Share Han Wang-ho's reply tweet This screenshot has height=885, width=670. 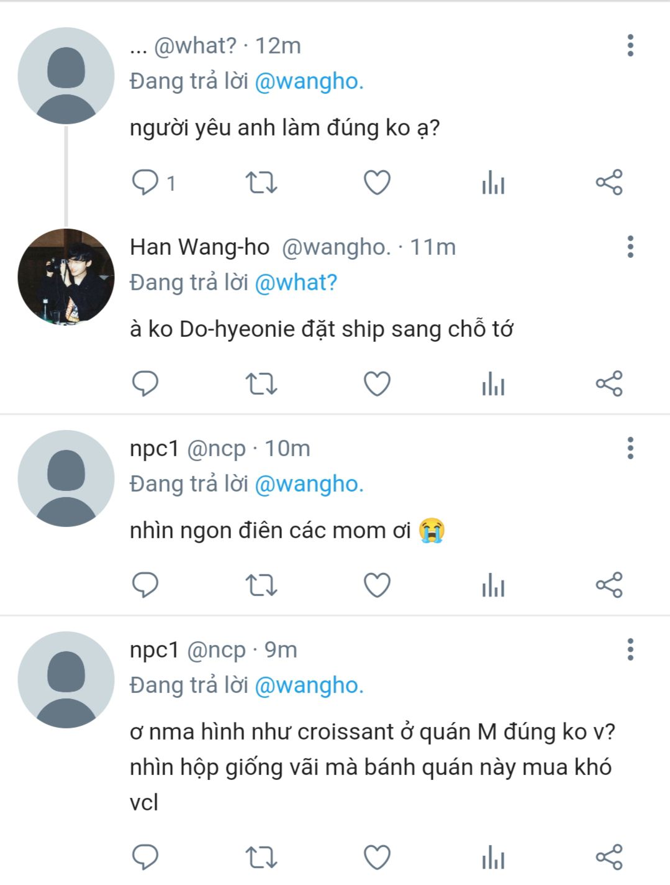(609, 383)
